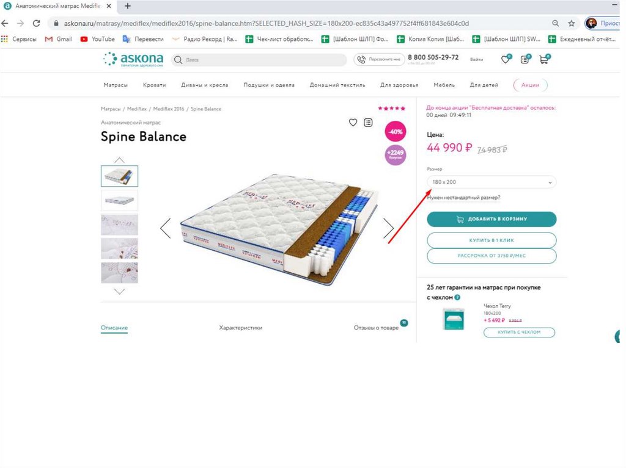Image resolution: width=626 pixels, height=468 pixels.
Task: Move thumbnail list down with chevron
Action: point(119,292)
